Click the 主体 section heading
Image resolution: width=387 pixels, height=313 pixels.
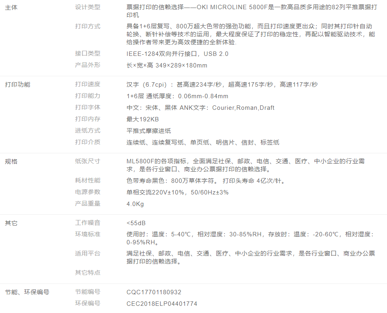tap(11, 8)
